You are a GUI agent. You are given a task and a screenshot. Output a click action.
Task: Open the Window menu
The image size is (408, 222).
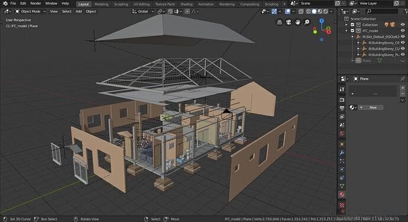(51, 4)
